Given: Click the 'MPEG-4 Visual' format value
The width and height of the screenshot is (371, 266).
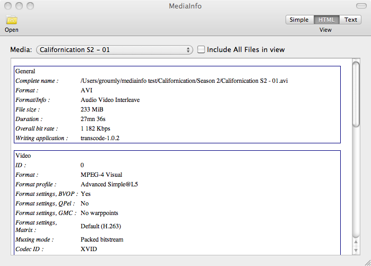Looking at the screenshot, I should (101, 175).
